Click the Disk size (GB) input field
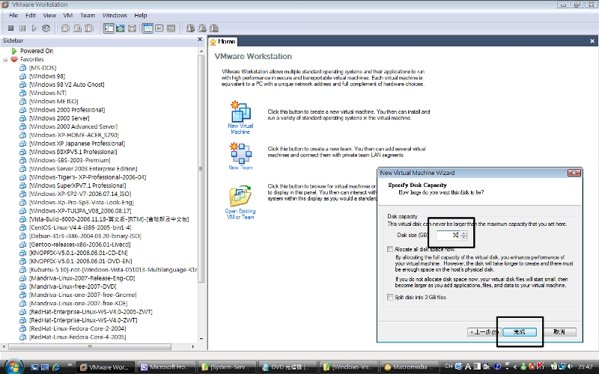 pos(447,235)
